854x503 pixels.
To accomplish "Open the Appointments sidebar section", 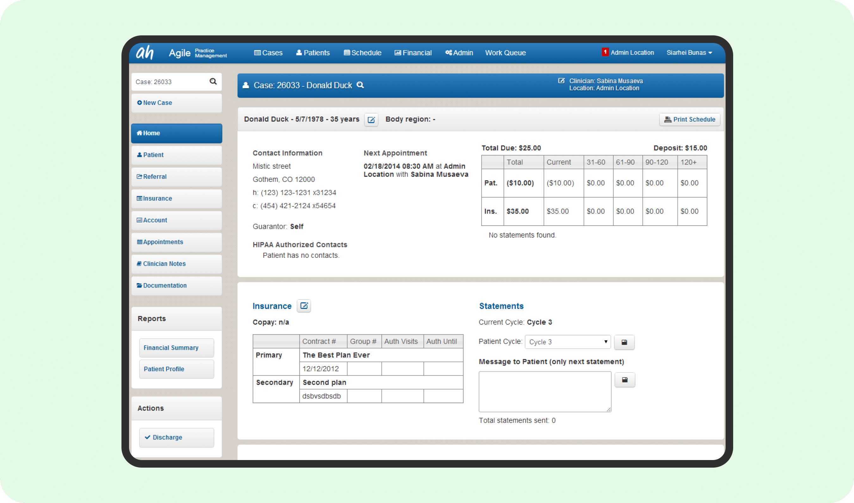I will coord(176,242).
